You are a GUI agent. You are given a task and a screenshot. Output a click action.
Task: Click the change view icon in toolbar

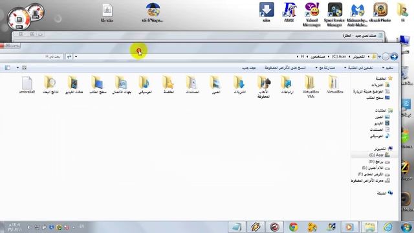24,67
